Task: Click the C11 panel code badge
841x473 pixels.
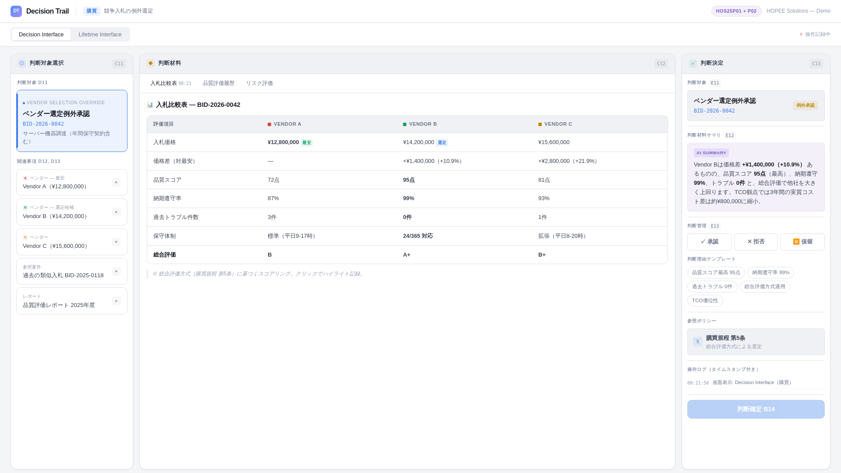Action: [x=119, y=64]
